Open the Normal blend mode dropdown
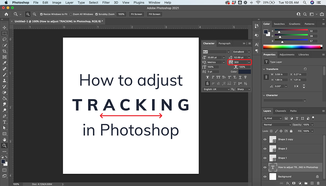Image resolution: width=326 pixels, height=186 pixels. point(277,125)
